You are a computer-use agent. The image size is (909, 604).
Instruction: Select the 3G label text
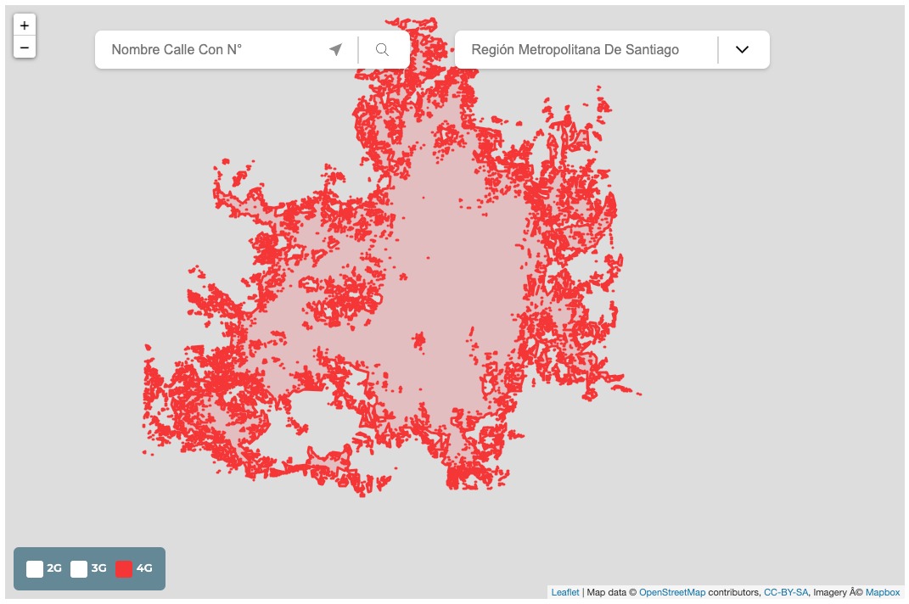click(x=98, y=568)
